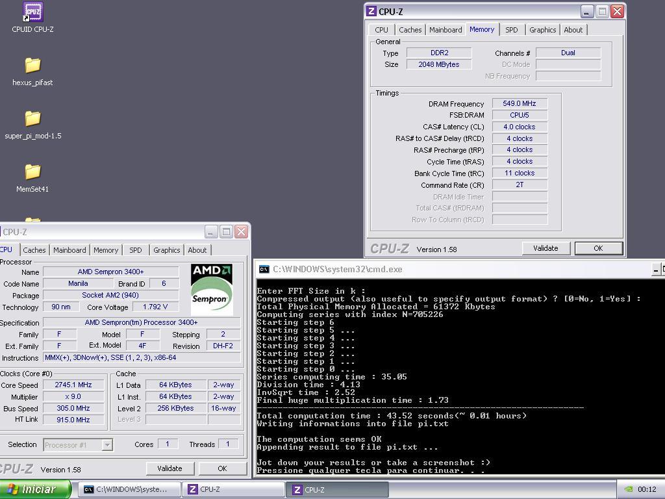Click the Socket AM2 (940) package value

(x=110, y=295)
